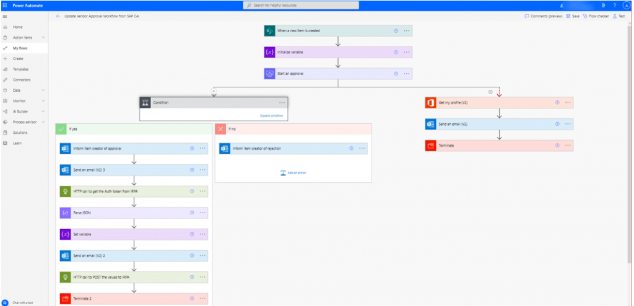This screenshot has width=634, height=306.
Task: Click the Initialize variable step icon
Action: point(270,52)
